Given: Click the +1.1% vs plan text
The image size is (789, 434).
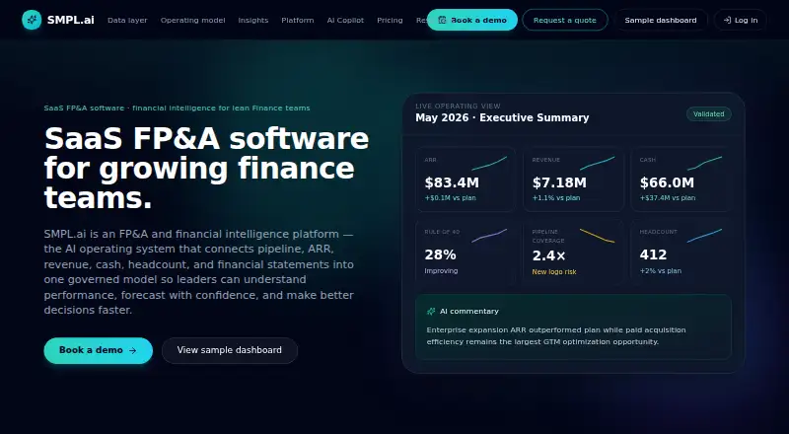Looking at the screenshot, I should point(556,198).
